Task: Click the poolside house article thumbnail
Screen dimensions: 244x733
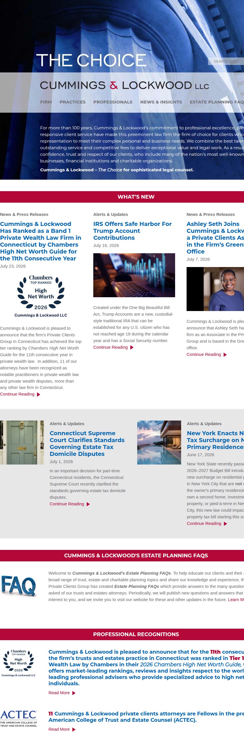Action: (x=159, y=442)
